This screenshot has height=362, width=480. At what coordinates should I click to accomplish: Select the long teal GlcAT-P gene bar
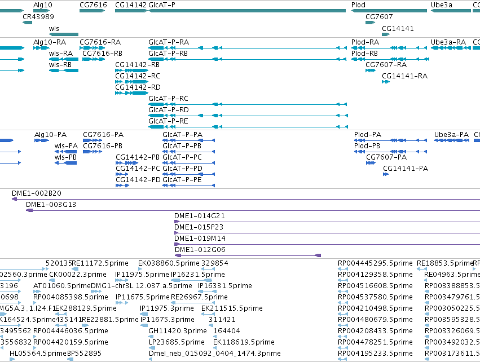(x=247, y=11)
